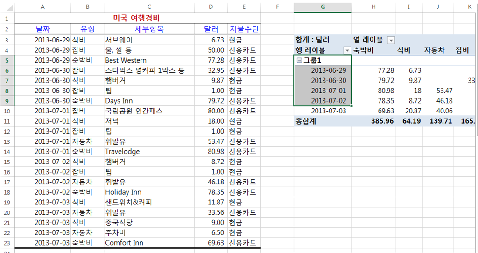Click the title cell 미국 여행경비
This screenshot has height=253, width=478.
pyautogui.click(x=138, y=18)
